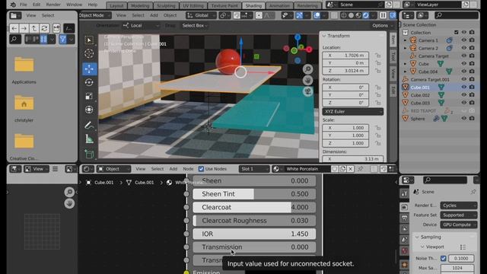Select the Cursor tool in viewport toolbar
487x274 pixels.
pos(90,54)
